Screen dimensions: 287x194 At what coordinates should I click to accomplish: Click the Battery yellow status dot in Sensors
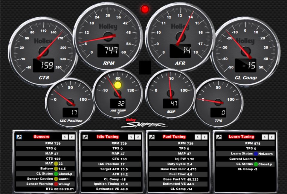pos(56,169)
